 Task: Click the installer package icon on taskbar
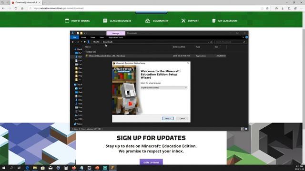pyautogui.click(x=112, y=168)
